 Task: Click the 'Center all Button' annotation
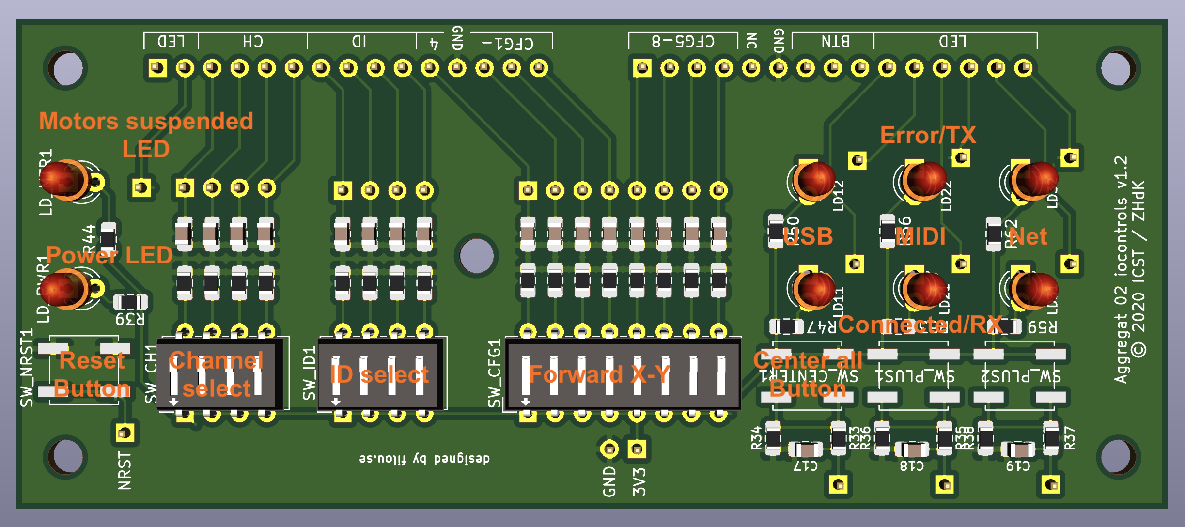click(x=808, y=374)
